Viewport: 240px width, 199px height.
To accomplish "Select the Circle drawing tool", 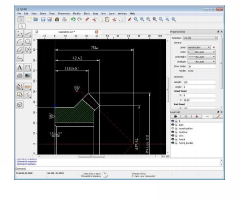I will (28, 41).
